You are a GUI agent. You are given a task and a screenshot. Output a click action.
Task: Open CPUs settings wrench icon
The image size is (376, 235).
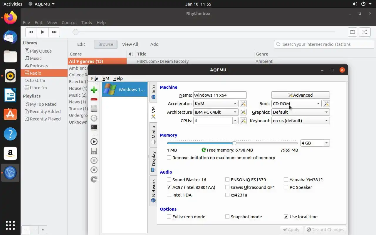(x=243, y=120)
